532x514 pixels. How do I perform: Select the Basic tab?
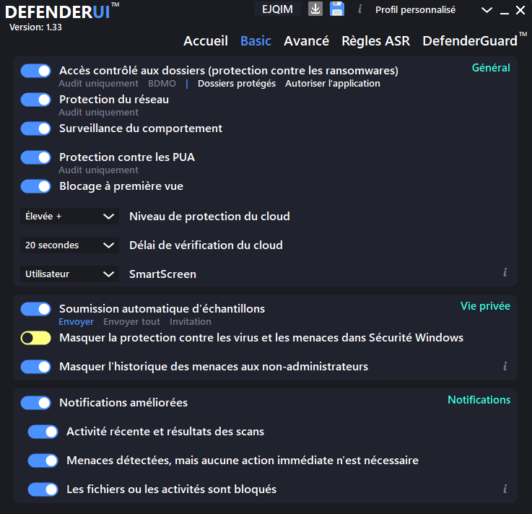pos(256,40)
